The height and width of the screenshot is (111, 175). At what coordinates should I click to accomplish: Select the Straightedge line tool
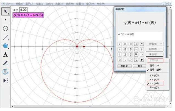pos(5,37)
